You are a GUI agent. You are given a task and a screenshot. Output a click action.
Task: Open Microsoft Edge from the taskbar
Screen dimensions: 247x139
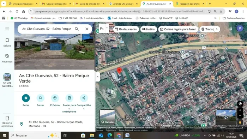[x=110, y=135]
